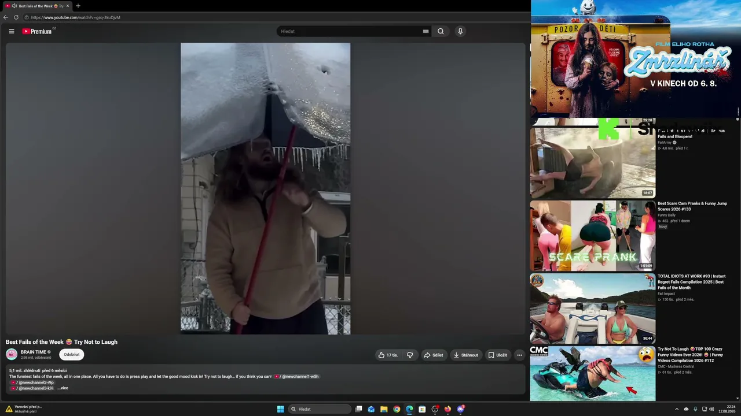Click the 5,1 mil. zhlédnutí view count
This screenshot has height=416, width=741.
coord(24,370)
